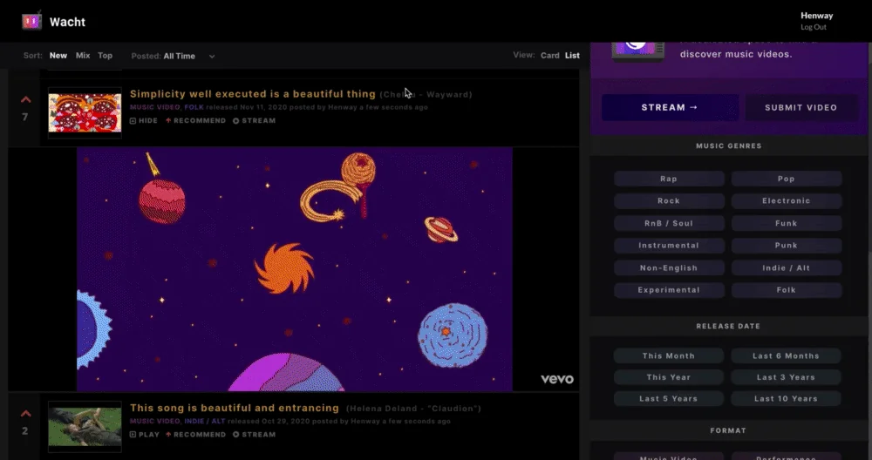Filter release date to Last 6 Months
Viewport: 872px width, 460px height.
786,355
